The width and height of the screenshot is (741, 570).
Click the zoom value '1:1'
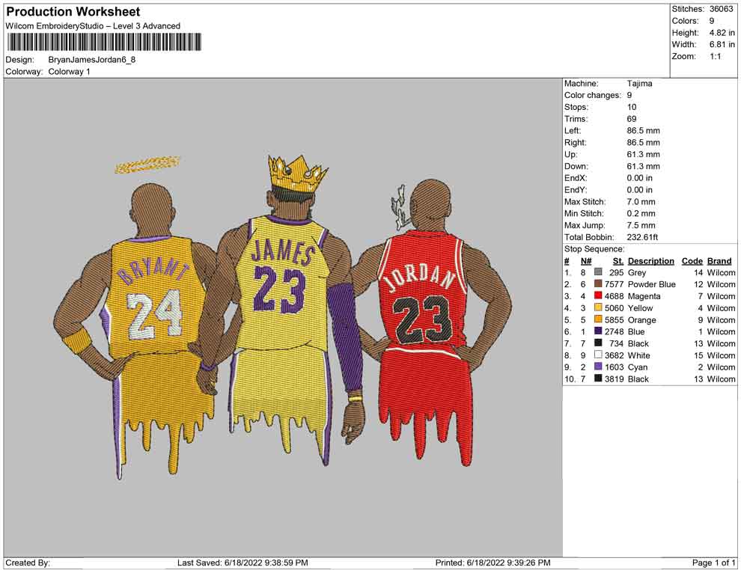715,56
